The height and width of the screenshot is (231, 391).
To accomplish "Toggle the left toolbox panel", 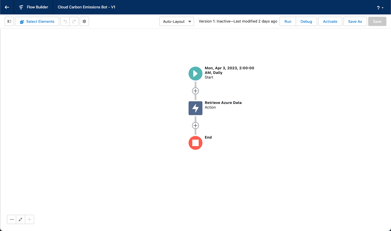I will 9,21.
